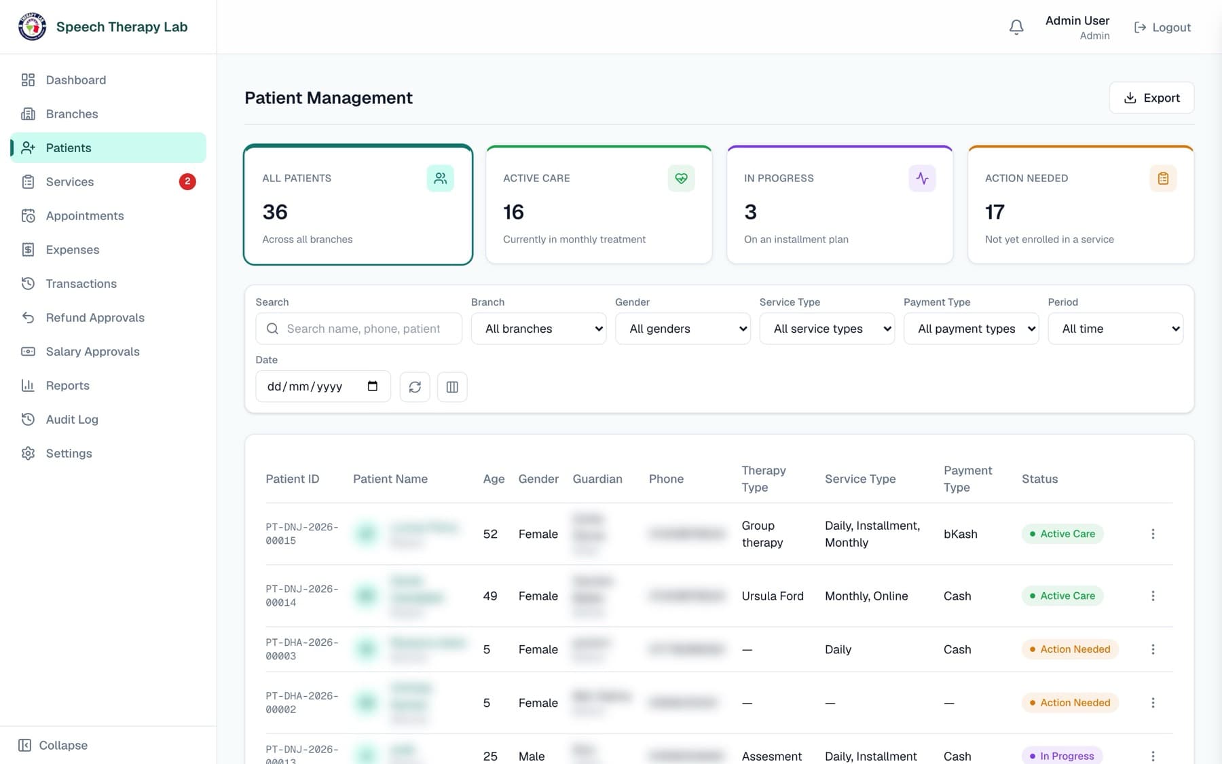Image resolution: width=1222 pixels, height=764 pixels.
Task: Go to Dashboard in sidebar
Action: pos(109,79)
